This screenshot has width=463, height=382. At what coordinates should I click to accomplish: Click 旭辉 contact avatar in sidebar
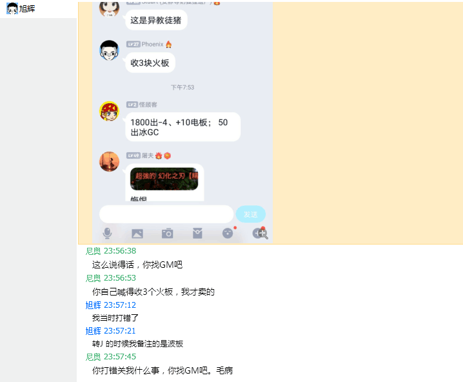(x=12, y=8)
